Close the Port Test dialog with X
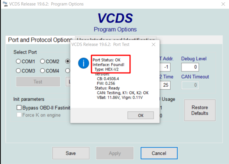The width and height of the screenshot is (229, 164). coord(154,45)
